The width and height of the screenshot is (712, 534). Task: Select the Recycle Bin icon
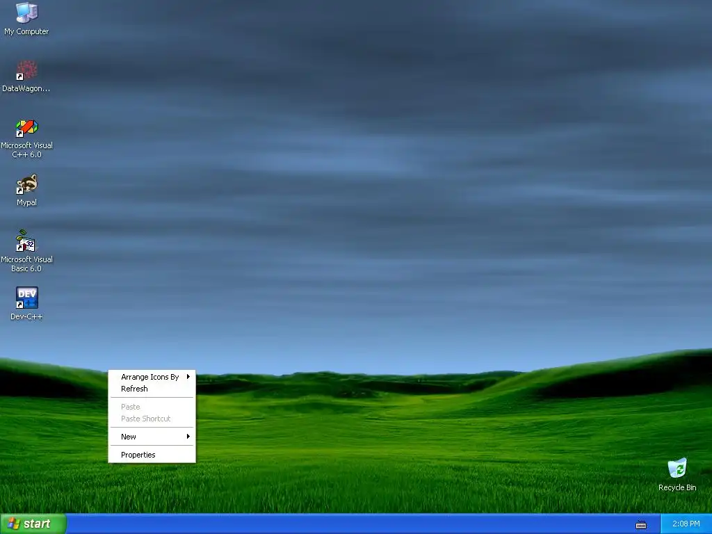coord(677,468)
